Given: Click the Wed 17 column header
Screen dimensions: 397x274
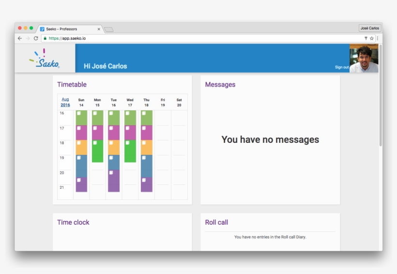Looking at the screenshot, I should (x=130, y=102).
